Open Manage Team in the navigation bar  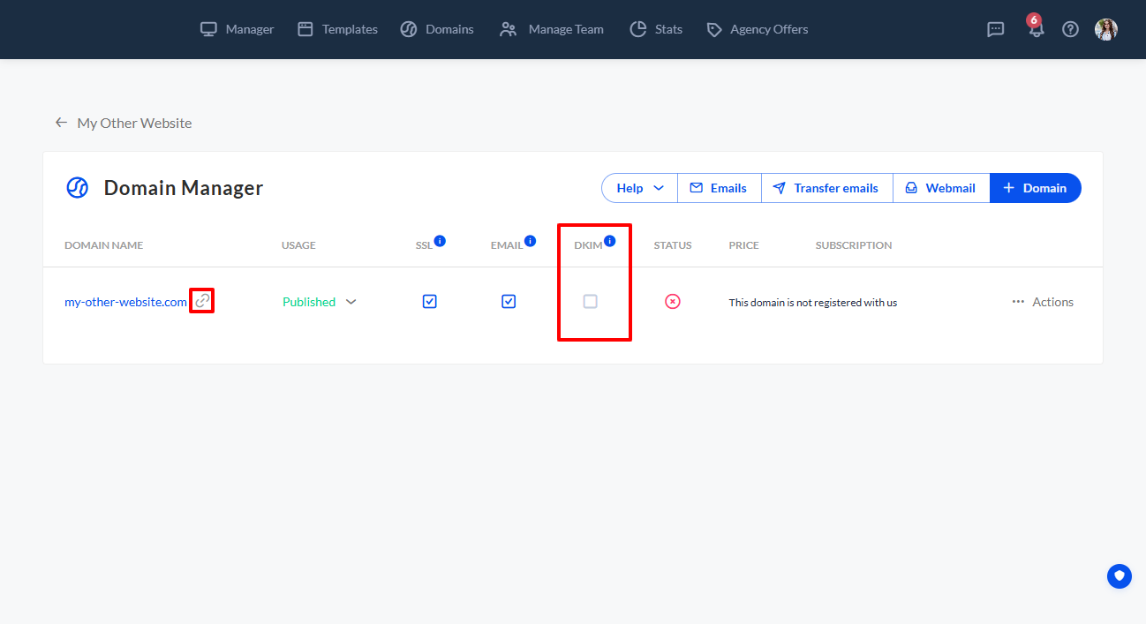coord(552,29)
